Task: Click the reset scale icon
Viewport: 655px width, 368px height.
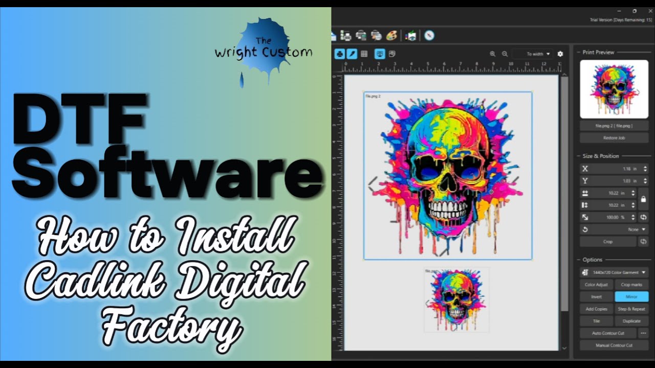Action: click(643, 217)
